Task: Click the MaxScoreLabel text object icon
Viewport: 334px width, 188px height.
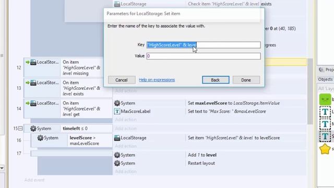Action: (117, 111)
